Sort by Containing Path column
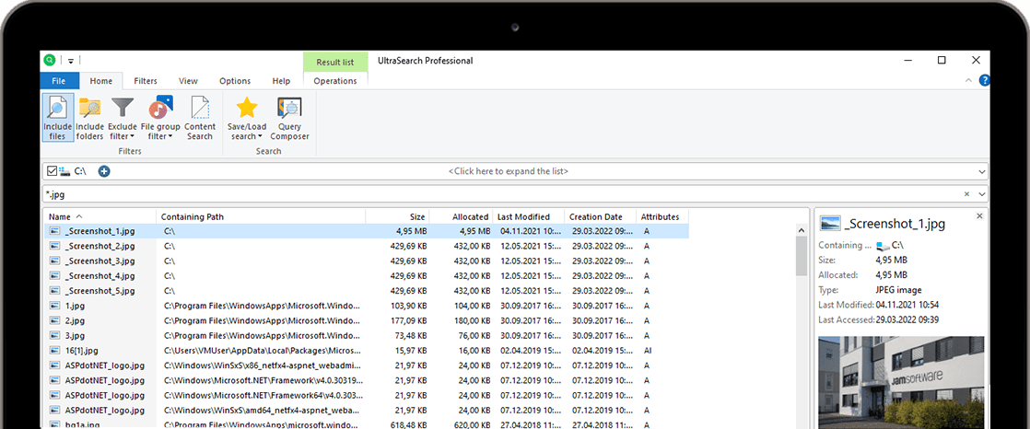 [x=261, y=216]
